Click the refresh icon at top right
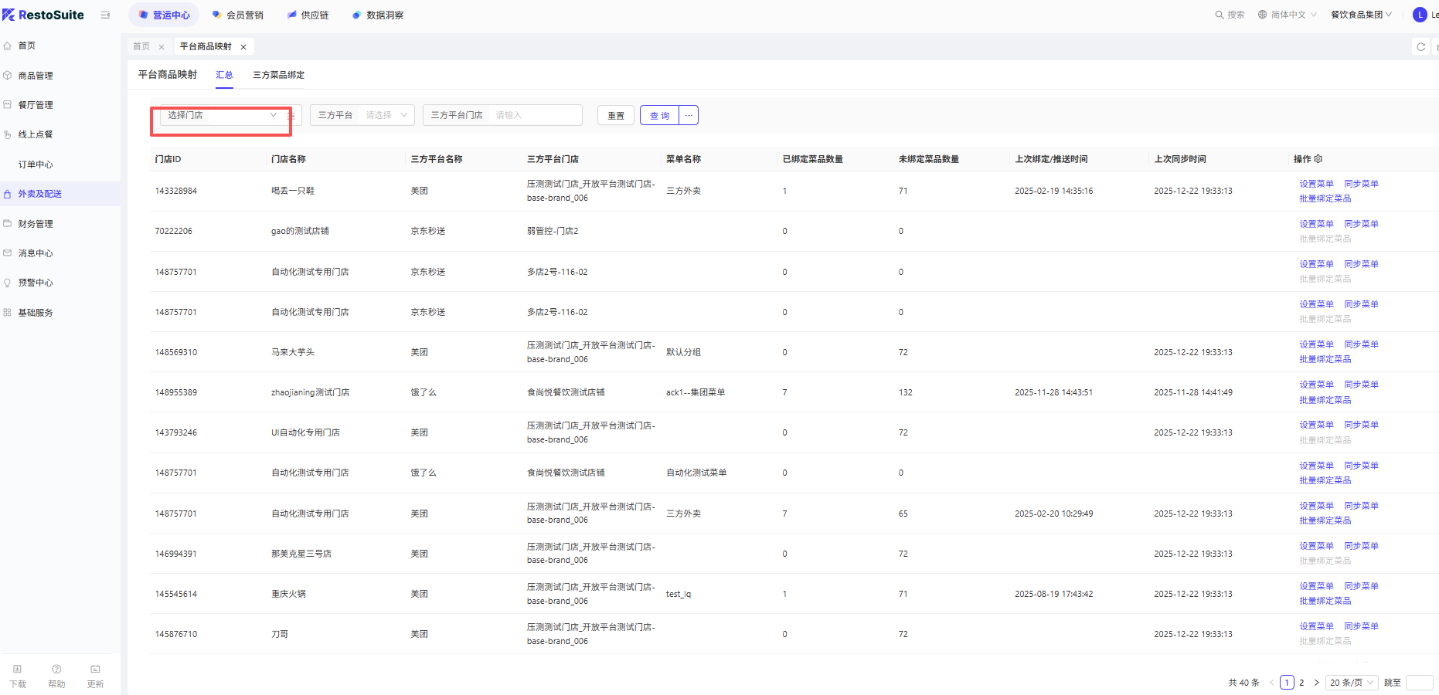 click(1420, 47)
